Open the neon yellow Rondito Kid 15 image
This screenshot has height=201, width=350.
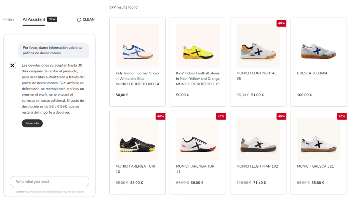[198, 46]
